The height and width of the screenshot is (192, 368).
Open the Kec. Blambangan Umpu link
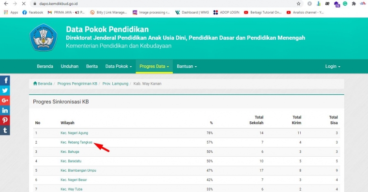point(78,170)
